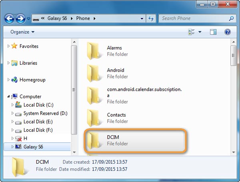
Task: Open the Help question mark icon
Action: pyautogui.click(x=228, y=32)
